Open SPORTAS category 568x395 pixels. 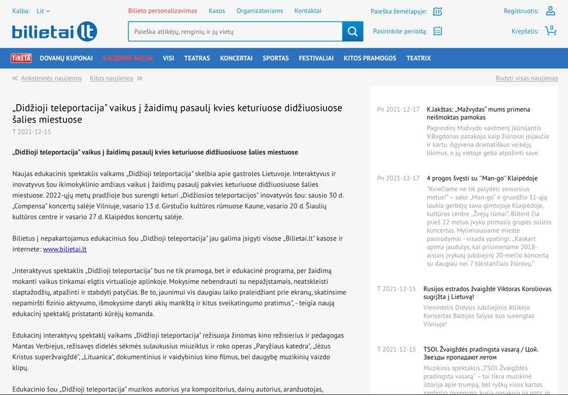(275, 58)
